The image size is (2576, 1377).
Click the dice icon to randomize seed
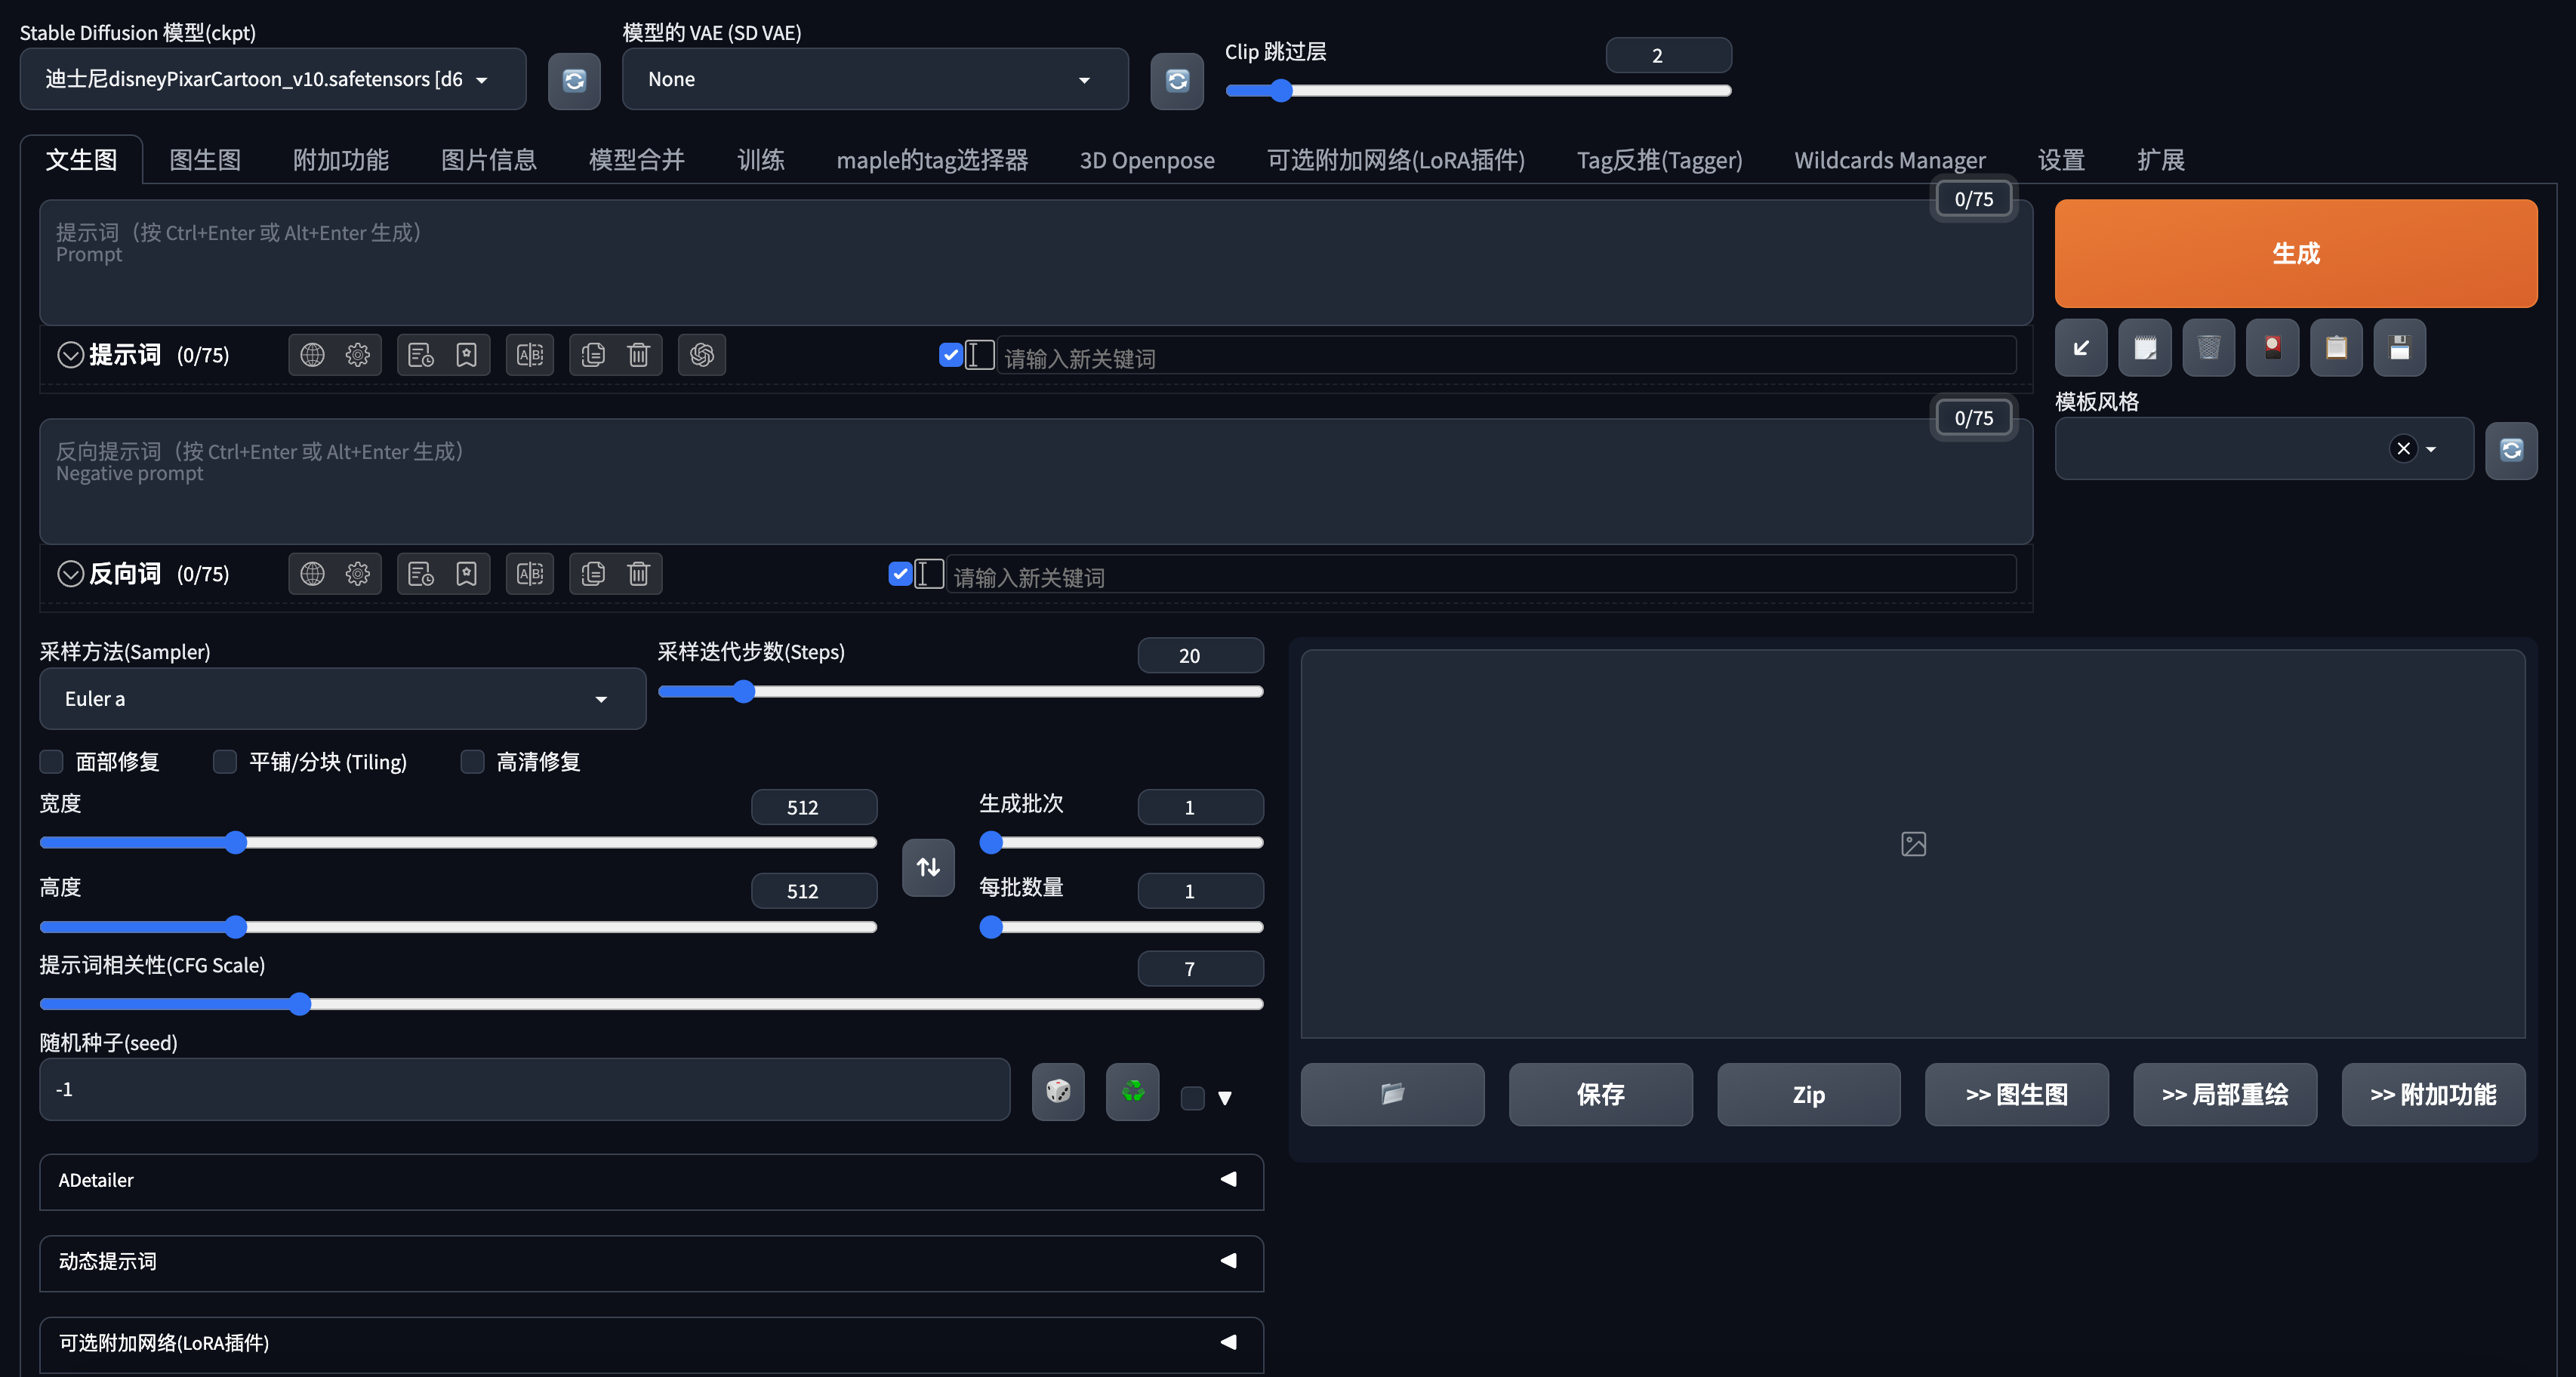pos(1058,1091)
